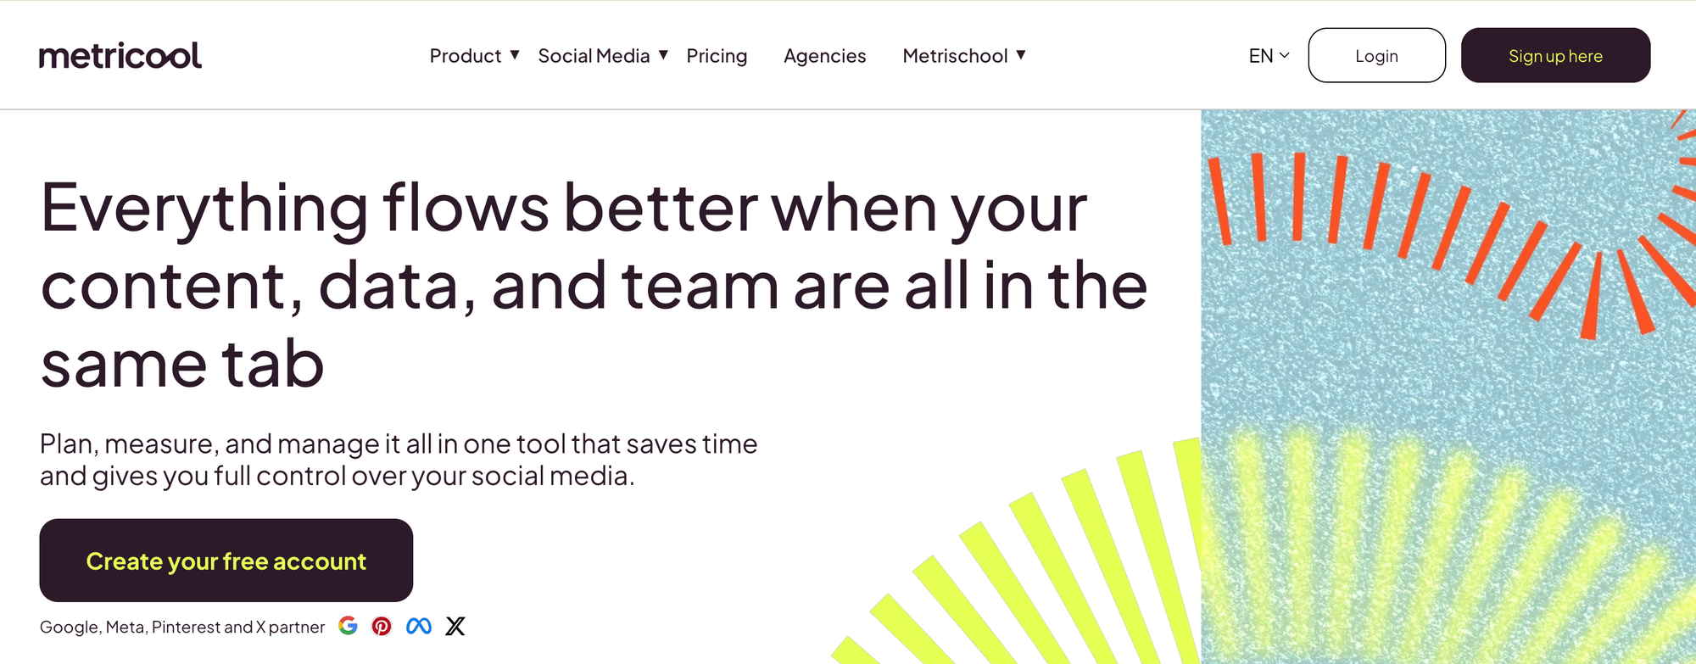Image resolution: width=1696 pixels, height=664 pixels.
Task: Open the Agencies nav item
Action: (824, 56)
